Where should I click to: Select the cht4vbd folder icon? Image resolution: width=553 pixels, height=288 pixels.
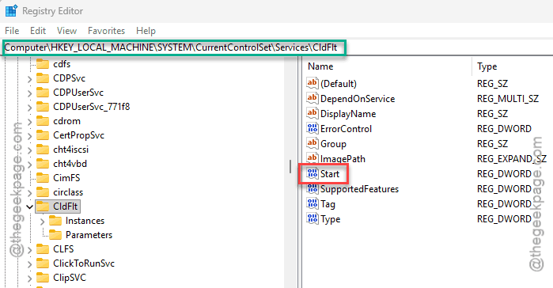pos(43,164)
